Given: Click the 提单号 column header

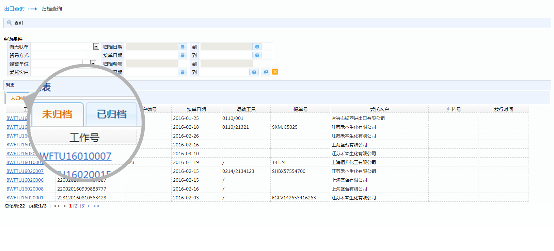Looking at the screenshot, I should (300, 109).
